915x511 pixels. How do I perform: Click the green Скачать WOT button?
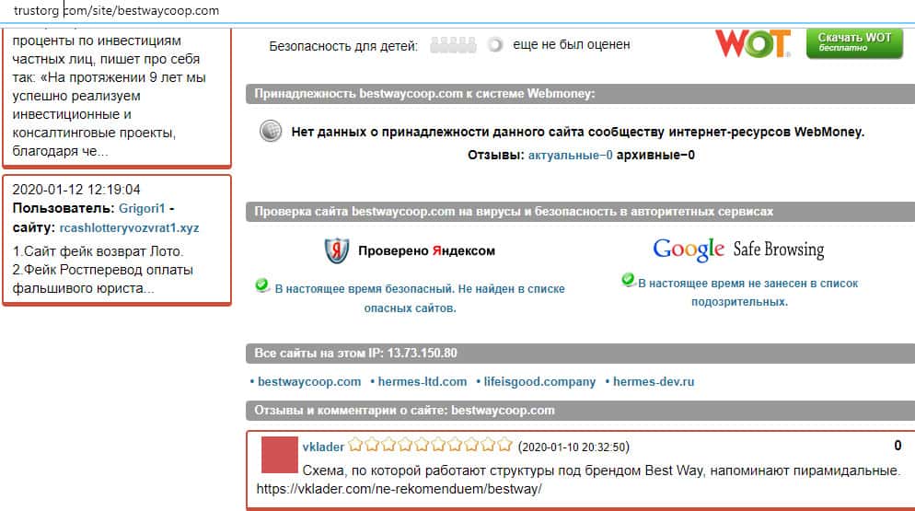(x=854, y=43)
